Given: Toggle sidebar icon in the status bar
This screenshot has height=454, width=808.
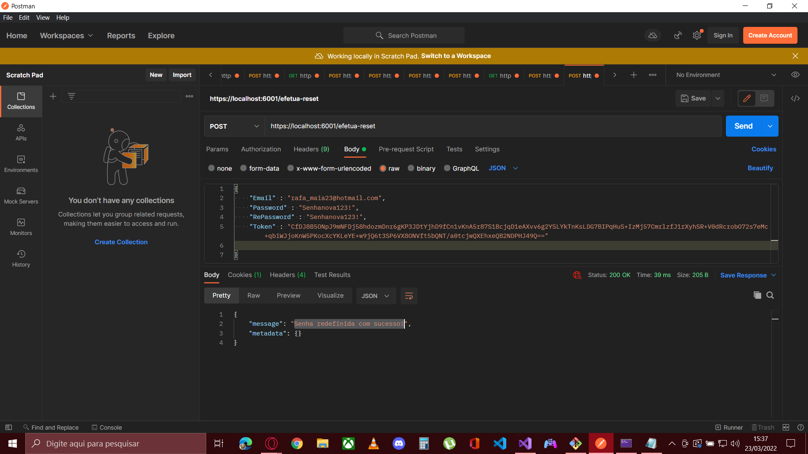Looking at the screenshot, I should (x=8, y=428).
